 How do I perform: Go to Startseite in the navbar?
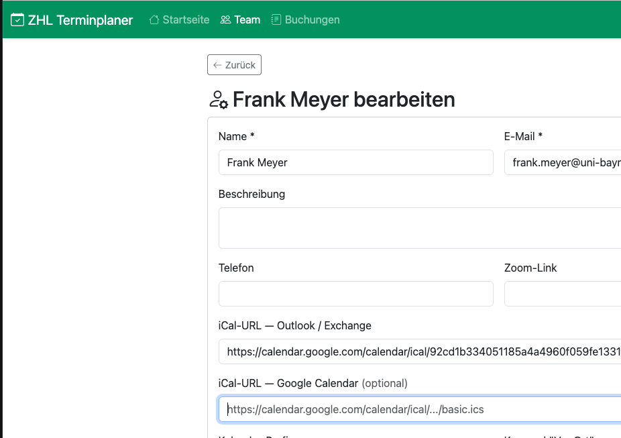tap(180, 19)
